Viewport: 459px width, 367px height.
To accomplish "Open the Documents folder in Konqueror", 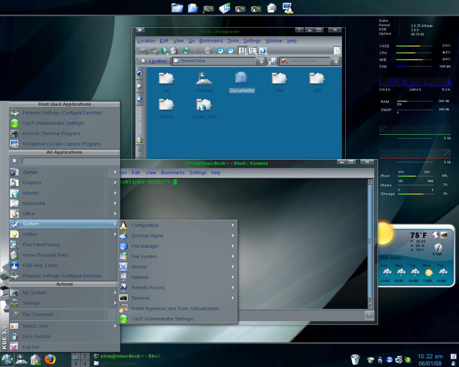I will click(242, 82).
